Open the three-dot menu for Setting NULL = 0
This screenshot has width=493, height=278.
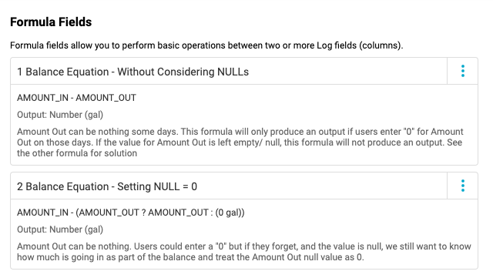click(x=462, y=186)
